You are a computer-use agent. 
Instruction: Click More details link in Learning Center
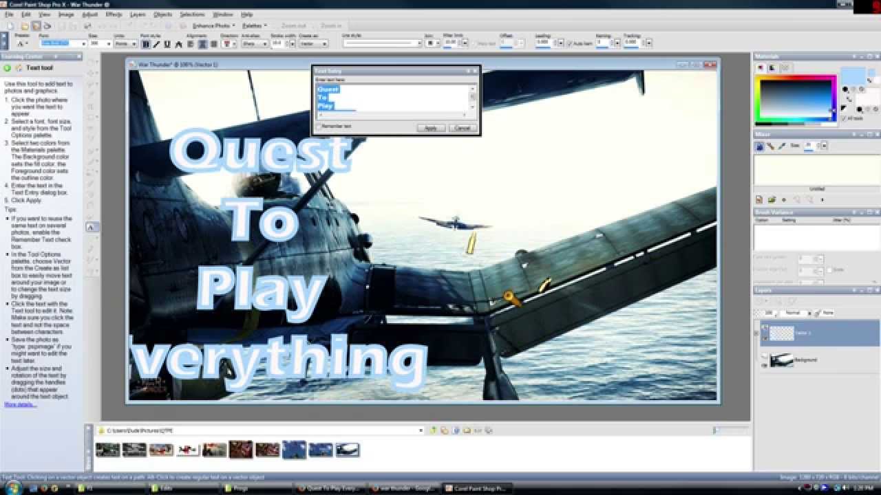(20, 405)
